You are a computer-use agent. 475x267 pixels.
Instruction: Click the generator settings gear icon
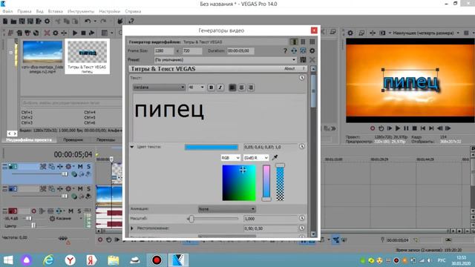pyautogui.click(x=312, y=51)
